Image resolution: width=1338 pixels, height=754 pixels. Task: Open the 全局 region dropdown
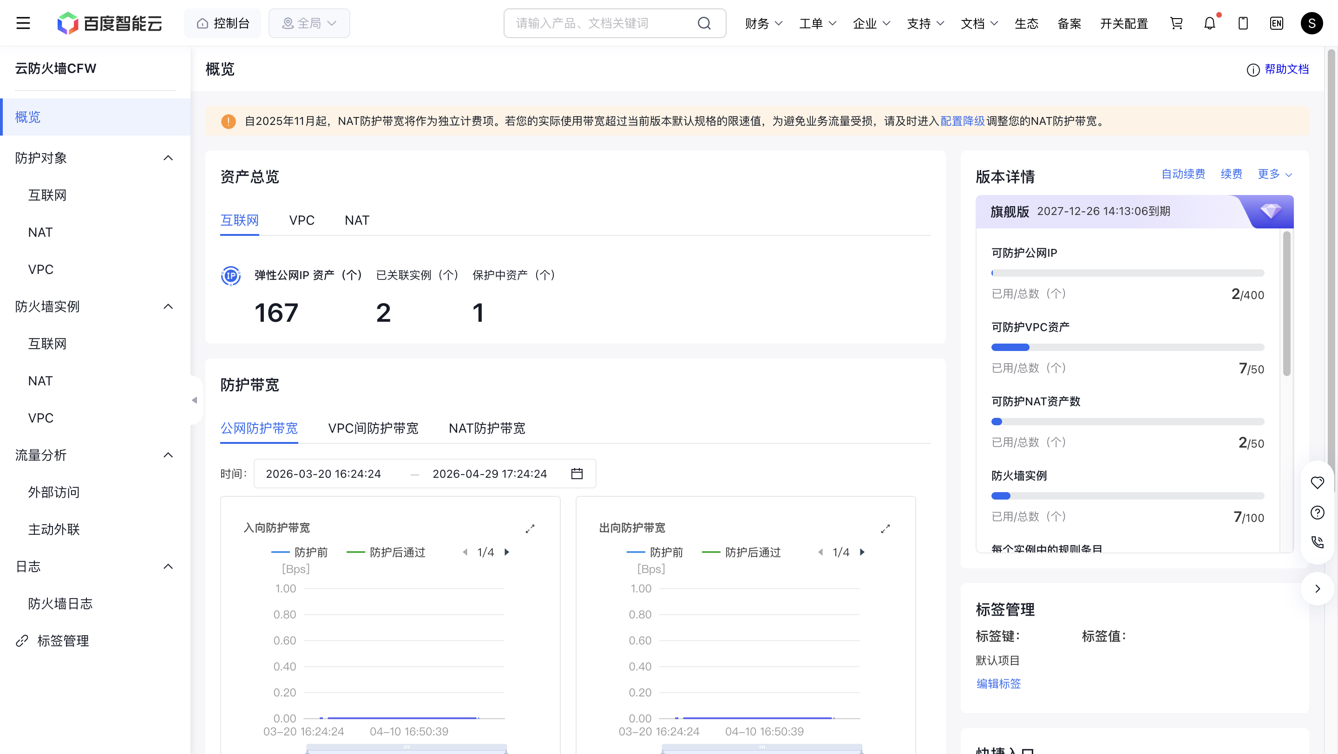pyautogui.click(x=309, y=23)
